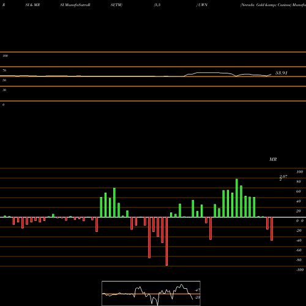Screen dimensions: 306x306
Task: Click the RSI axis label 30
Action: 4,90
